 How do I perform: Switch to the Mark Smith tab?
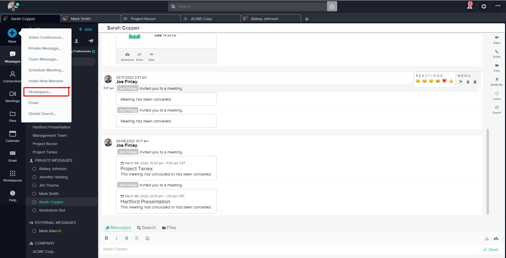coord(90,19)
